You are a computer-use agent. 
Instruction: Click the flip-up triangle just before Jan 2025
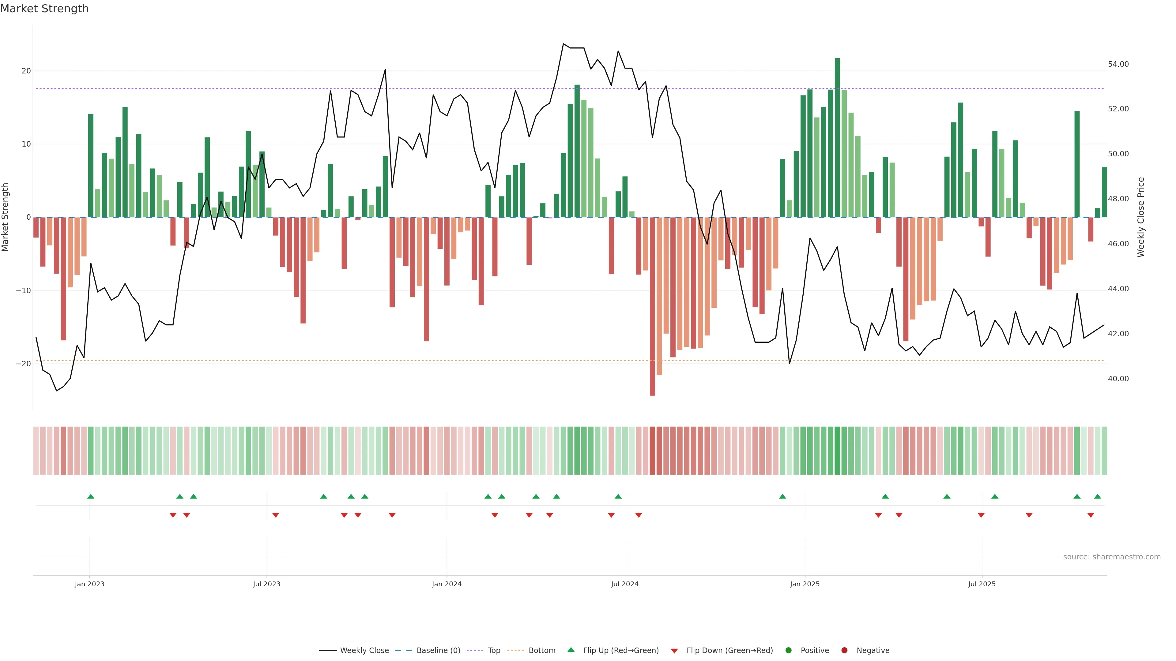pyautogui.click(x=782, y=496)
